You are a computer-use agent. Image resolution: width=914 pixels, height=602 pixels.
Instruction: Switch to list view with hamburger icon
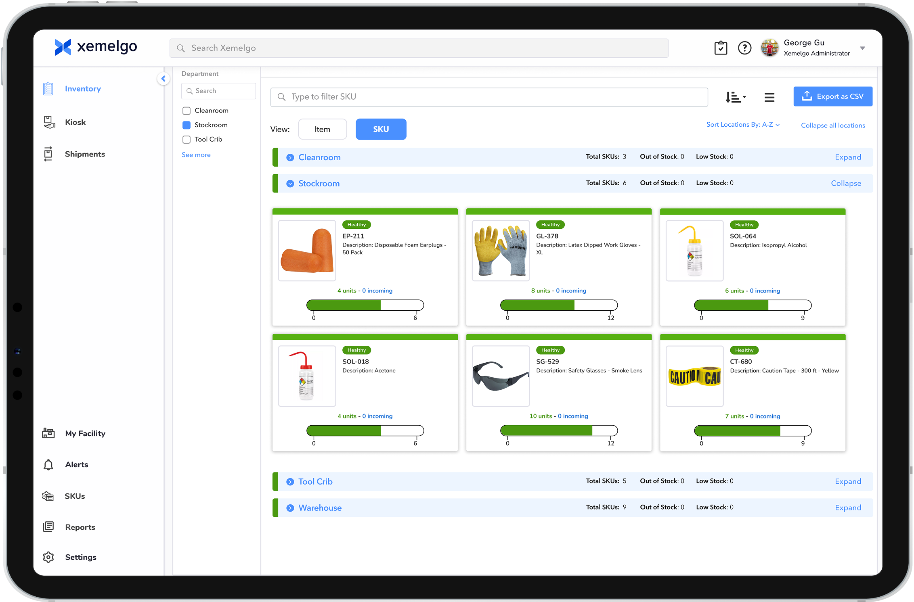coord(769,97)
